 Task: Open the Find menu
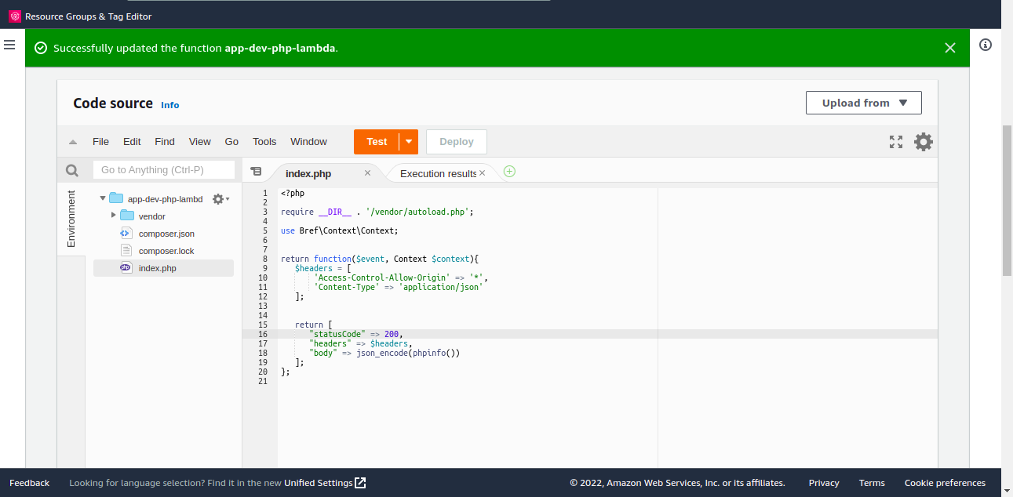(x=165, y=142)
